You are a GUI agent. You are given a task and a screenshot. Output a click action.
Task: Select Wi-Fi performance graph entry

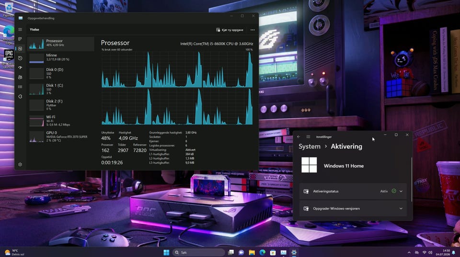(61, 121)
